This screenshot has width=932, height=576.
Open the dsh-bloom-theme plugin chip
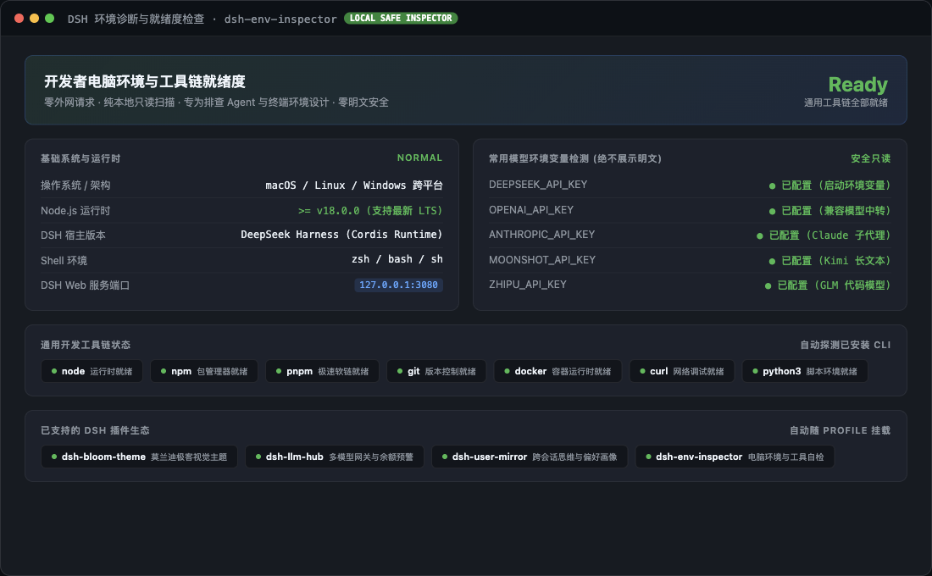pyautogui.click(x=139, y=457)
